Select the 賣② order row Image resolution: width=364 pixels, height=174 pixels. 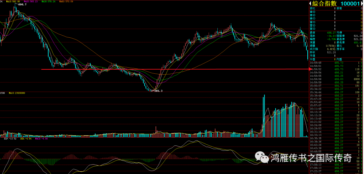[336, 15]
